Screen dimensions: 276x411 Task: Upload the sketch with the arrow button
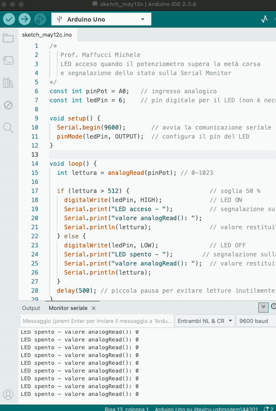pos(25,19)
